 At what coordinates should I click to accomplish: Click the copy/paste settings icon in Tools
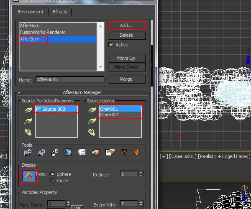[55, 152]
